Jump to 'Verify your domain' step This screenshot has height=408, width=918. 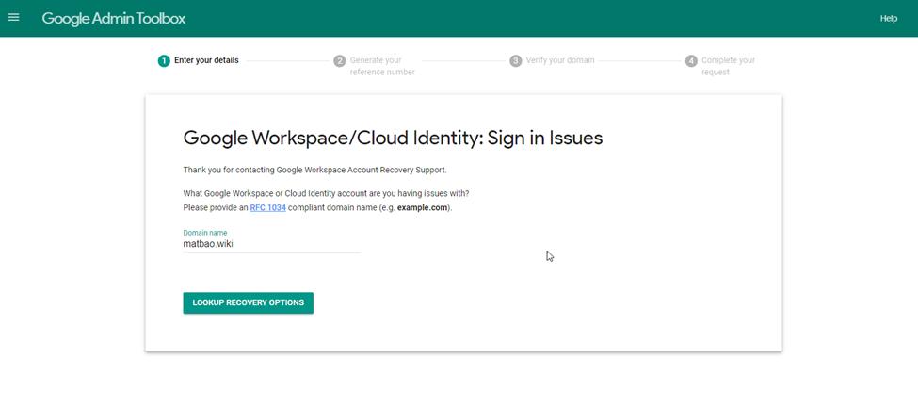coord(560,60)
